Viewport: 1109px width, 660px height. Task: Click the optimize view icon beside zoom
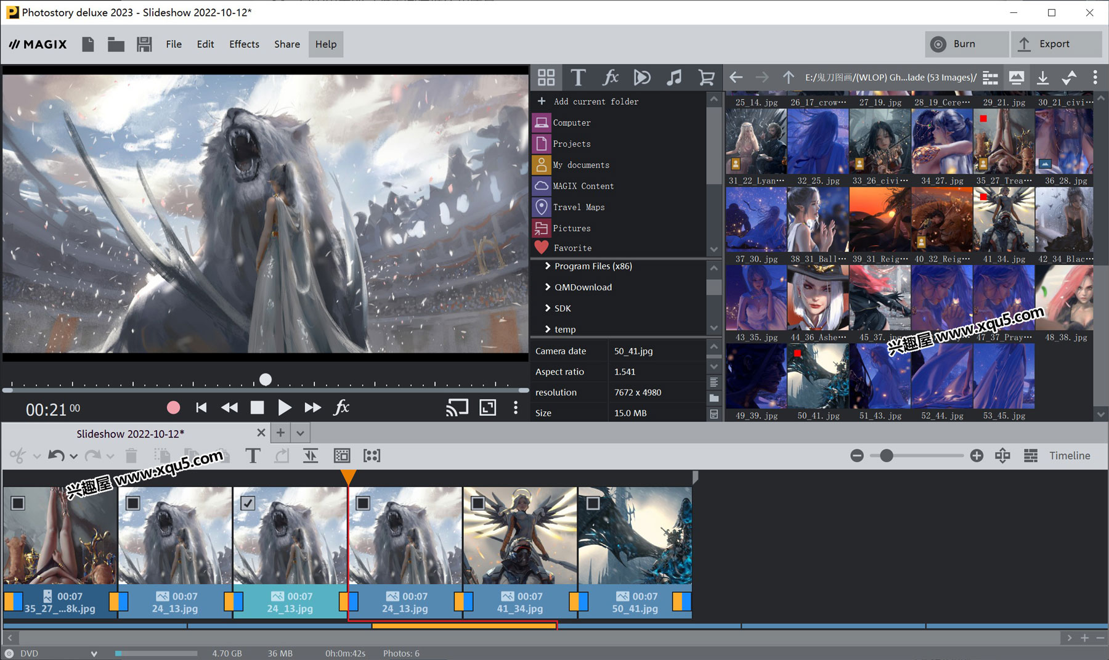click(x=1002, y=455)
